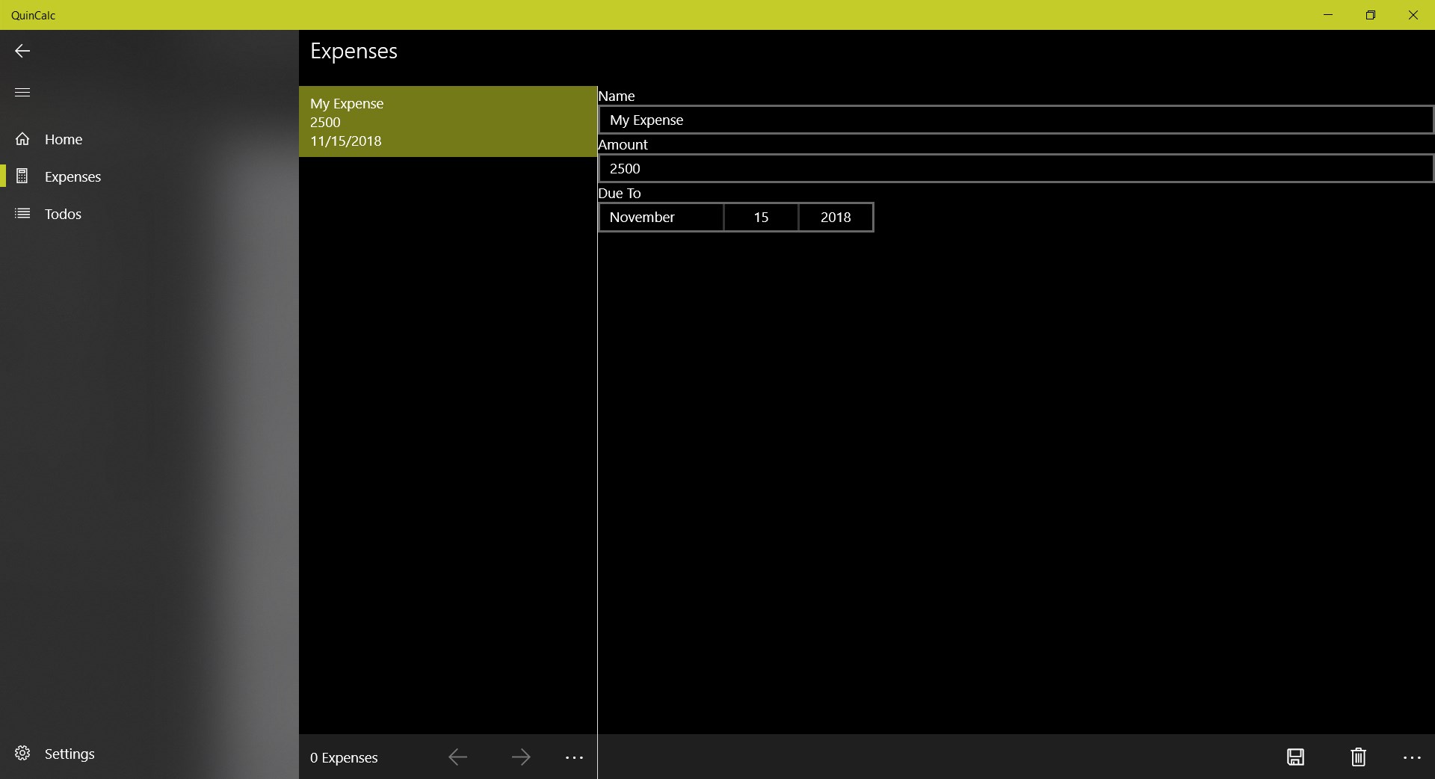
Task: Open more options in the list command bar
Action: [574, 757]
